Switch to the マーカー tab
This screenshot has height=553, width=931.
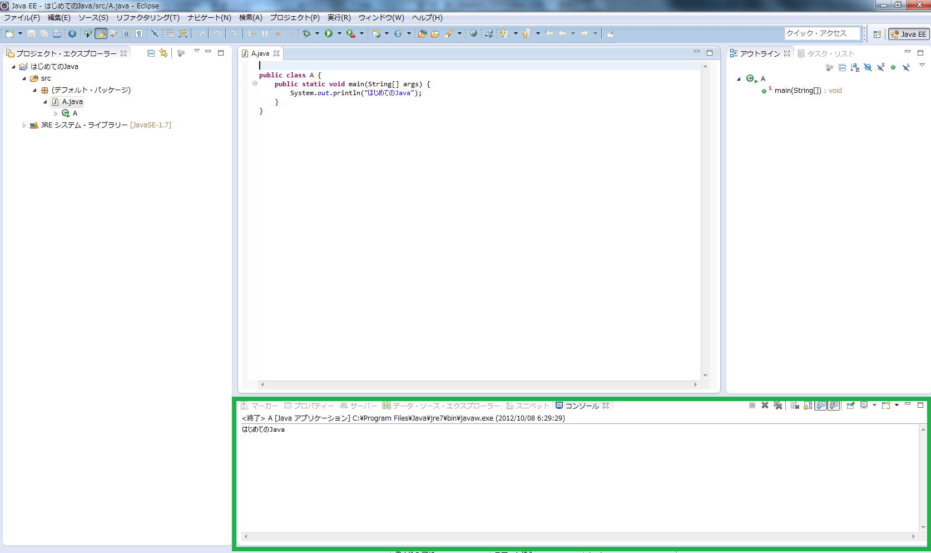tap(259, 406)
